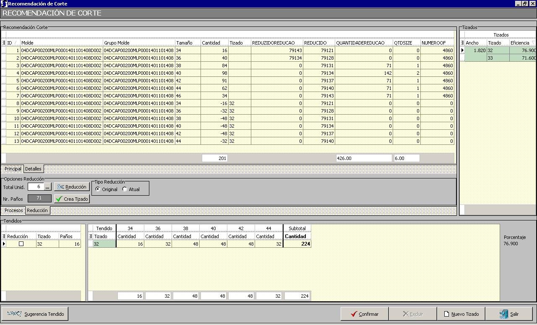Screen dimensions: 537x325
Task: Switch to the Detalles tab
Action: 33,169
